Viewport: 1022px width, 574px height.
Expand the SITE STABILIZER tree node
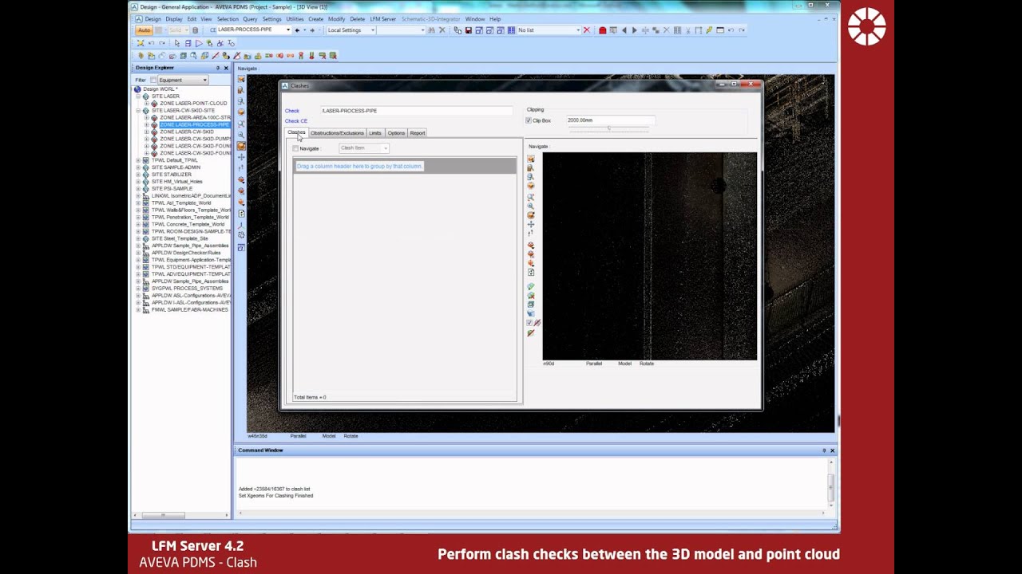click(138, 175)
